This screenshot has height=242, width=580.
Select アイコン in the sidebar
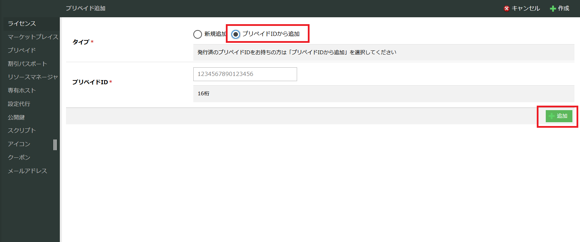[x=19, y=144]
